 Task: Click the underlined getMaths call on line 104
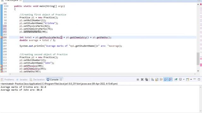click(x=102, y=37)
